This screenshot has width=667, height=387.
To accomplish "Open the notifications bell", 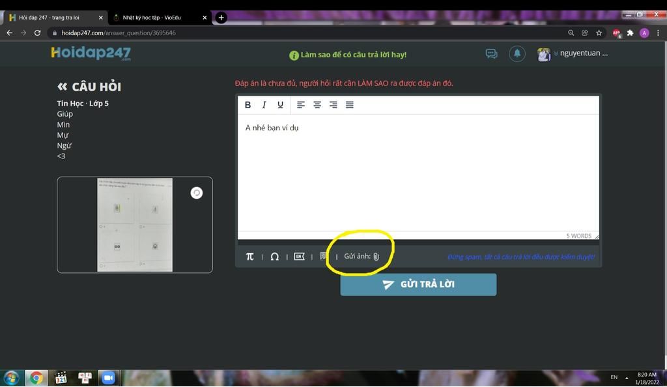I will tap(517, 53).
